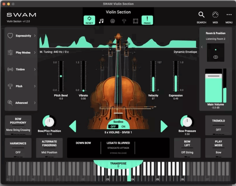Image resolution: width=236 pixels, height=186 pixels.
Task: Hit the PANIC button
Action: click(147, 20)
